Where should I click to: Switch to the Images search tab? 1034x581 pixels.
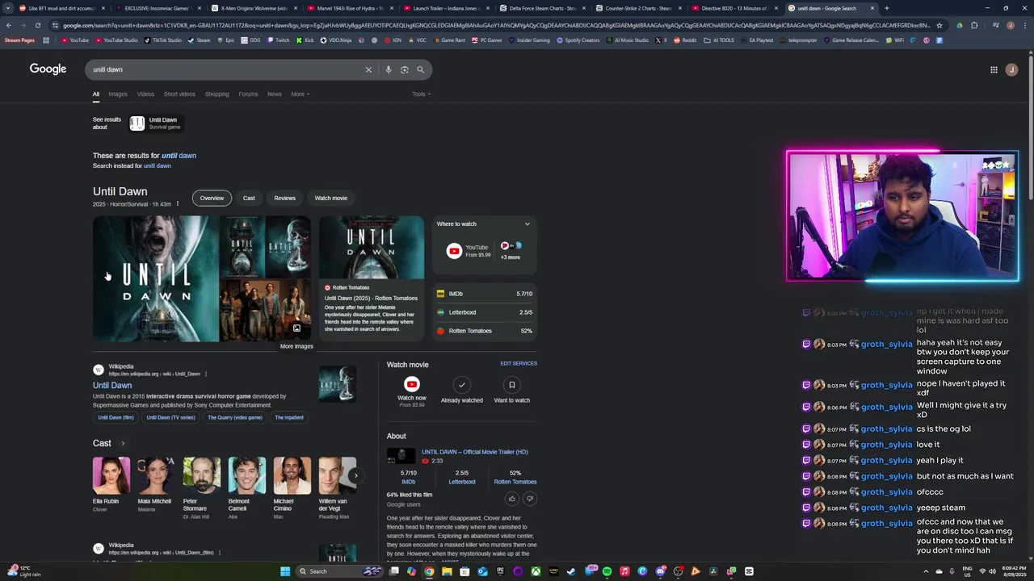coord(118,94)
